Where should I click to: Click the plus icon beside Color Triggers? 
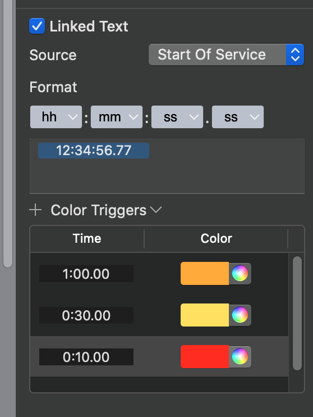pyautogui.click(x=35, y=210)
